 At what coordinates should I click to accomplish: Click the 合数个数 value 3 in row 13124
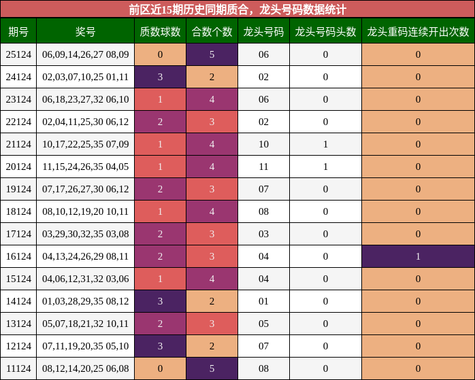pos(212,324)
